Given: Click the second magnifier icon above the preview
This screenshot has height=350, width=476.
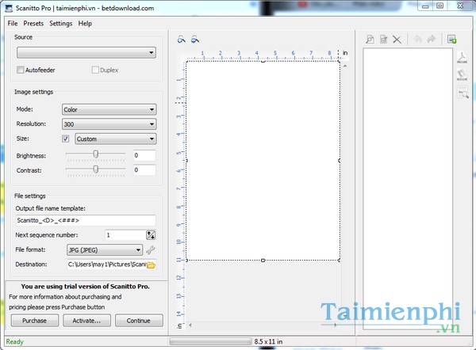Looking at the screenshot, I should [x=194, y=39].
